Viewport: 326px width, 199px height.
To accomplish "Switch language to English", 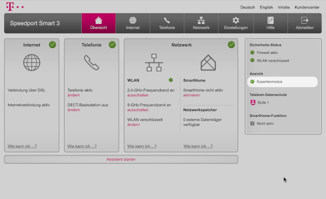I will tap(266, 7).
